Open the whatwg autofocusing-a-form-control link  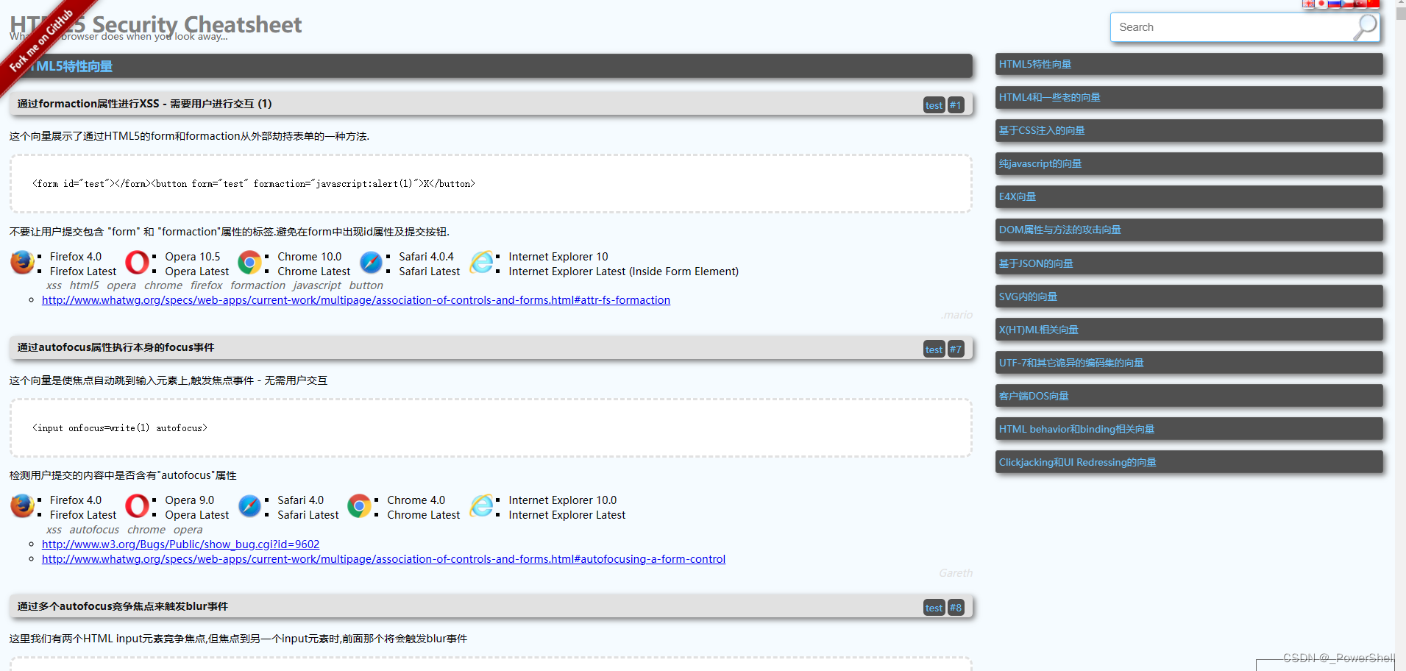pyautogui.click(x=383, y=559)
